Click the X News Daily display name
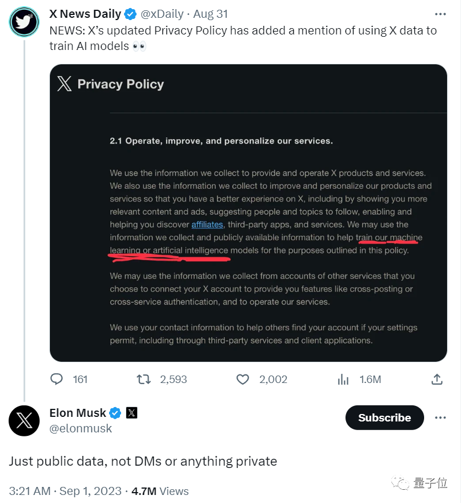This screenshot has height=503, width=462. coord(85,14)
